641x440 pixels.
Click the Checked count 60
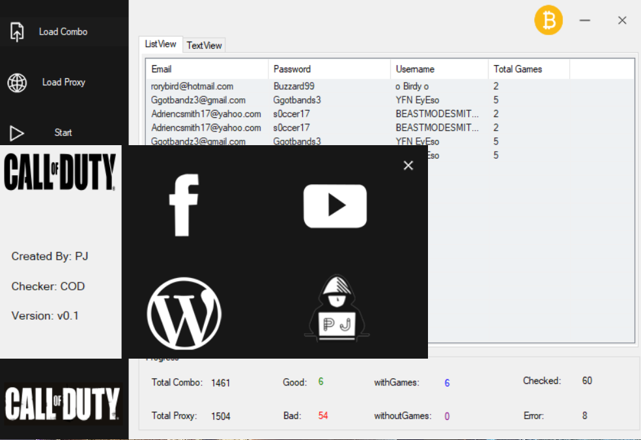[587, 381]
